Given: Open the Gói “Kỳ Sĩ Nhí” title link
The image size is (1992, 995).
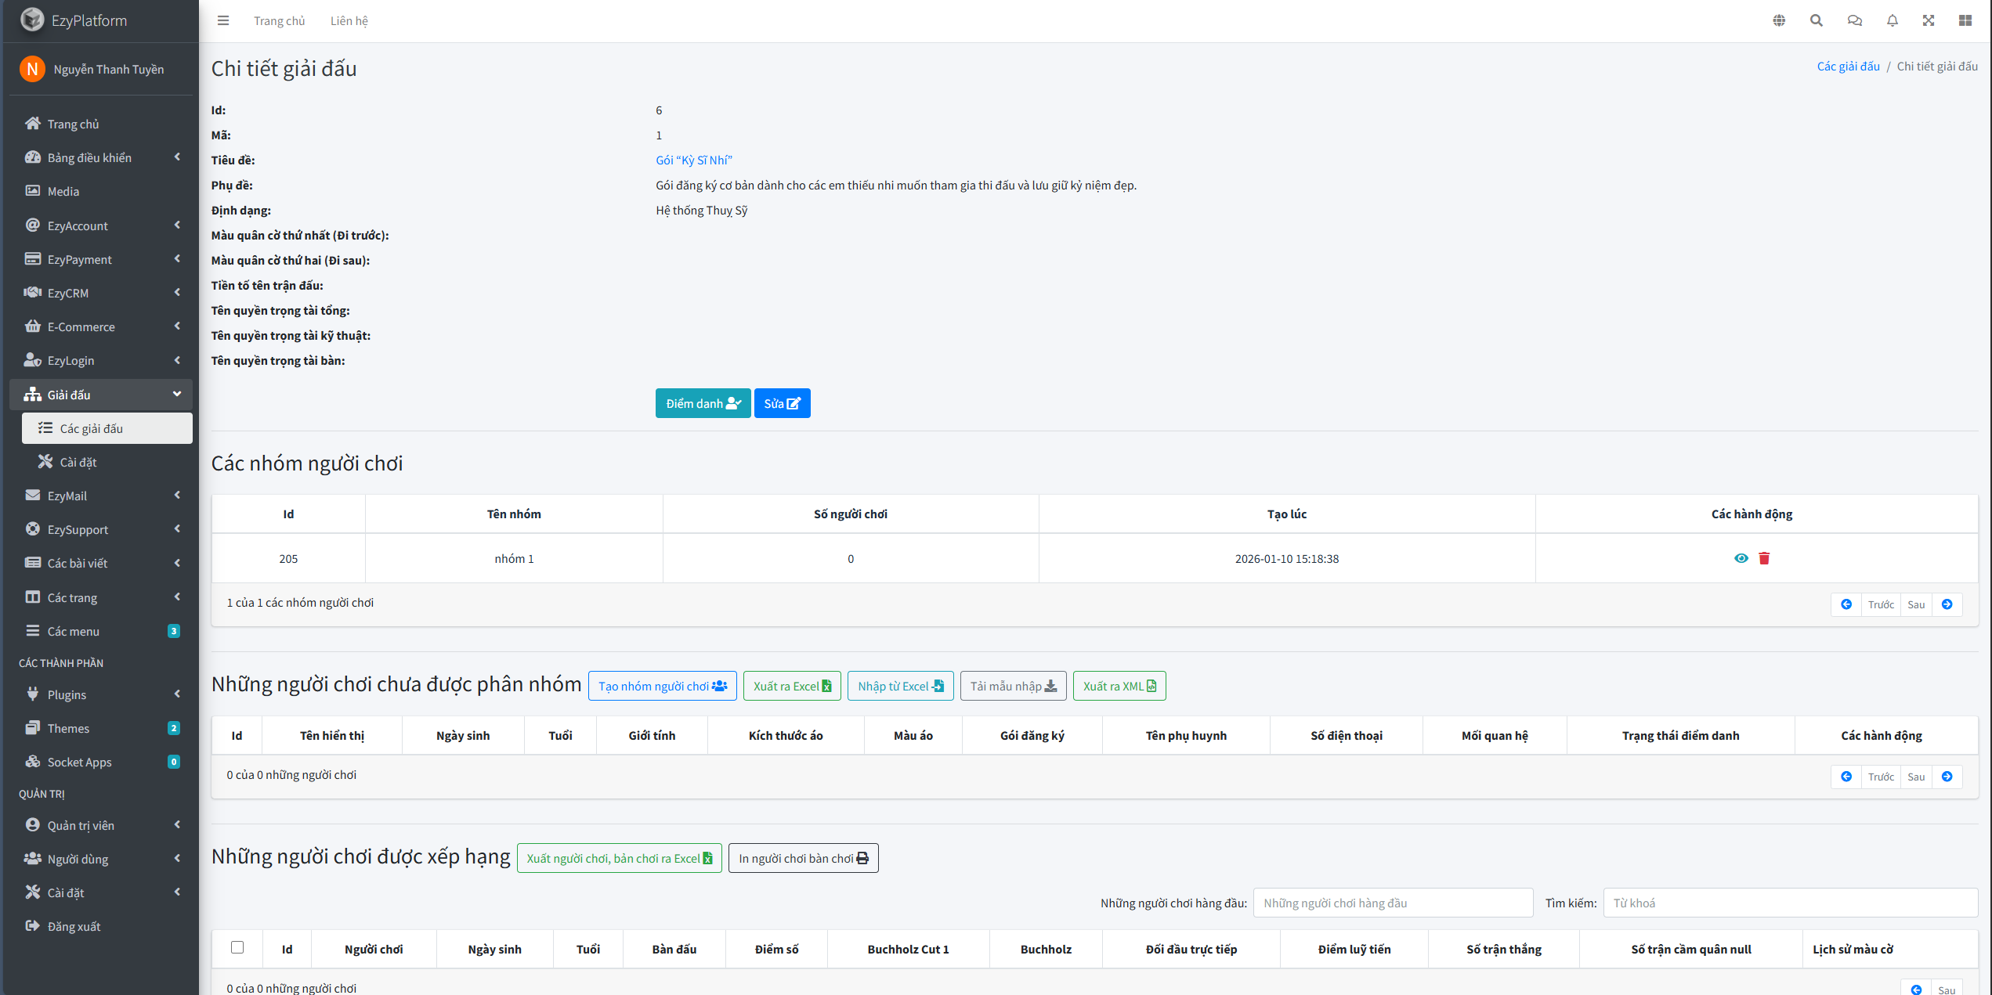Looking at the screenshot, I should [x=693, y=160].
